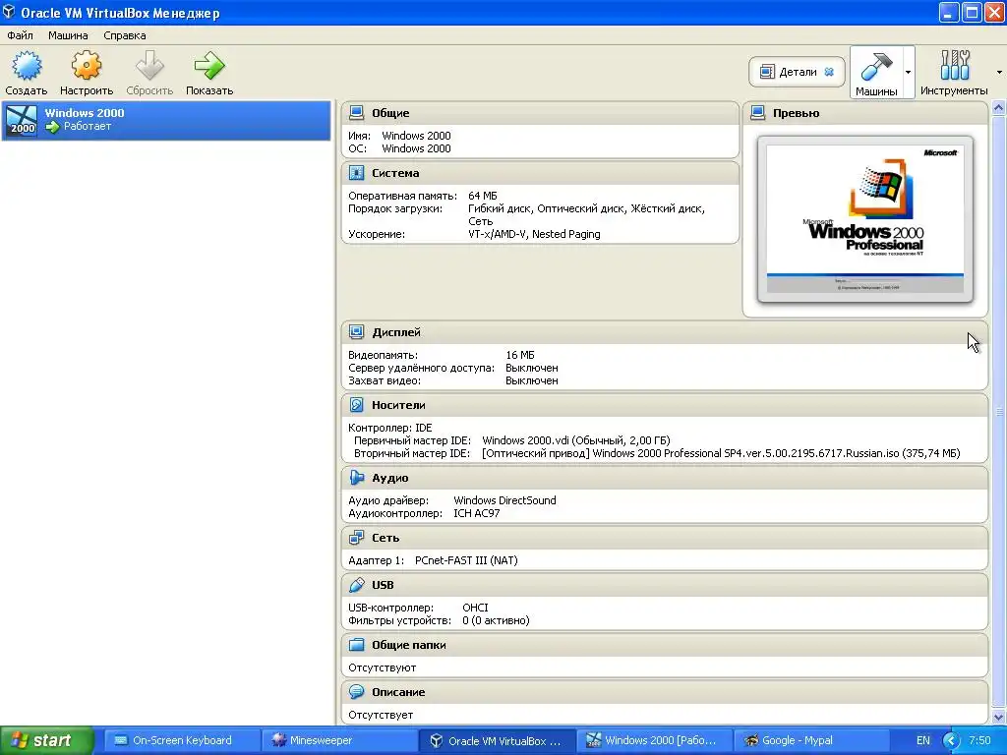Click the OHCI USB controller value
The height and width of the screenshot is (755, 1007).
click(x=475, y=608)
